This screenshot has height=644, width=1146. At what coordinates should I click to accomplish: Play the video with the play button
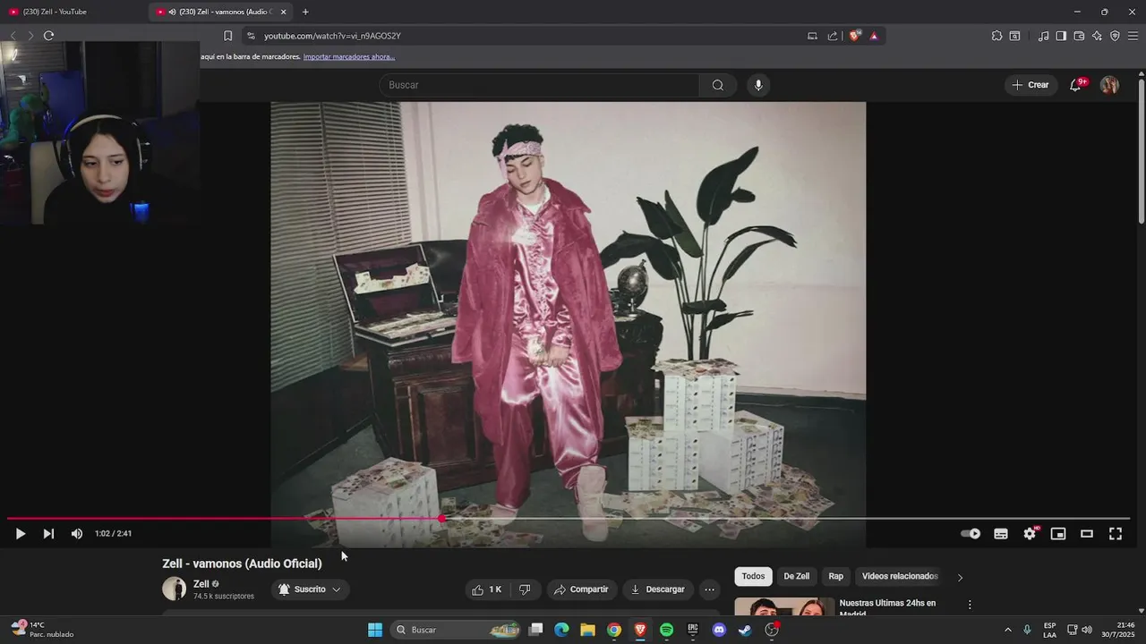(x=20, y=534)
